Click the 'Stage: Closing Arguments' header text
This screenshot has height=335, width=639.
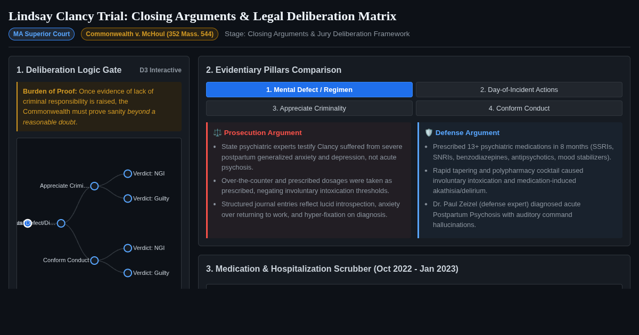tap(317, 34)
